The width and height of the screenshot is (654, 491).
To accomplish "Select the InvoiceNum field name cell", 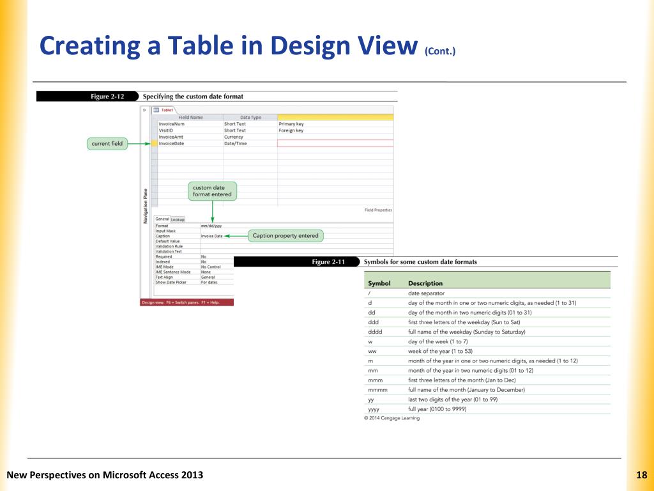I will point(190,124).
